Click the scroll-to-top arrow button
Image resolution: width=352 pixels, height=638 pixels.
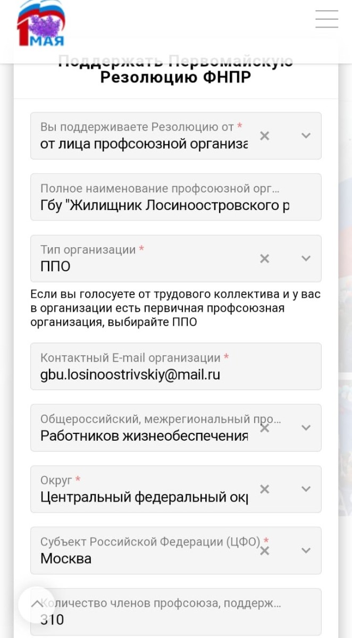point(37,605)
